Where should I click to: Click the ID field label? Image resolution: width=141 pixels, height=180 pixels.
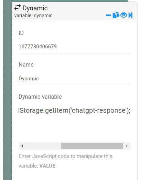(x=21, y=33)
